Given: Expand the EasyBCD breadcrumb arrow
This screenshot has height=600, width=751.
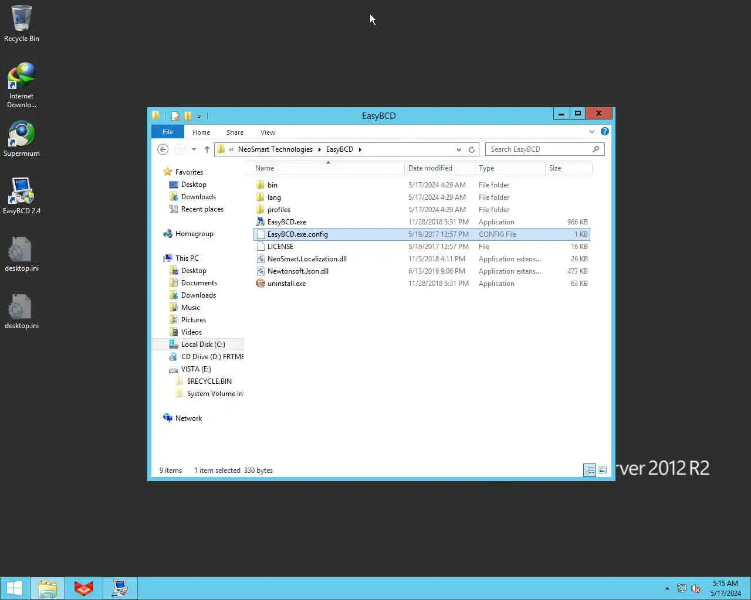Looking at the screenshot, I should click(x=360, y=149).
